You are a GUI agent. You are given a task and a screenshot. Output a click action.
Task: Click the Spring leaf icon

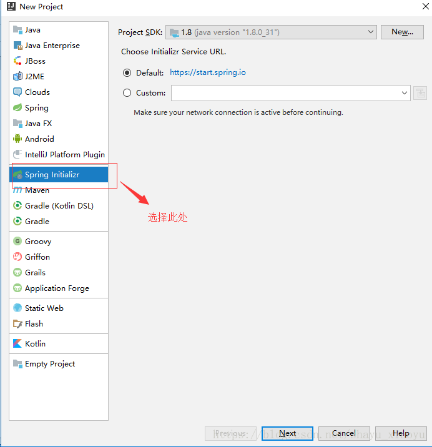coord(17,107)
